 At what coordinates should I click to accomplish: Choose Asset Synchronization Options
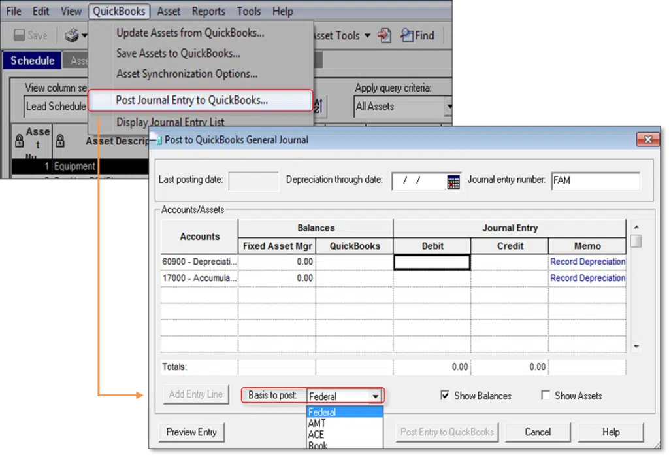coord(187,74)
